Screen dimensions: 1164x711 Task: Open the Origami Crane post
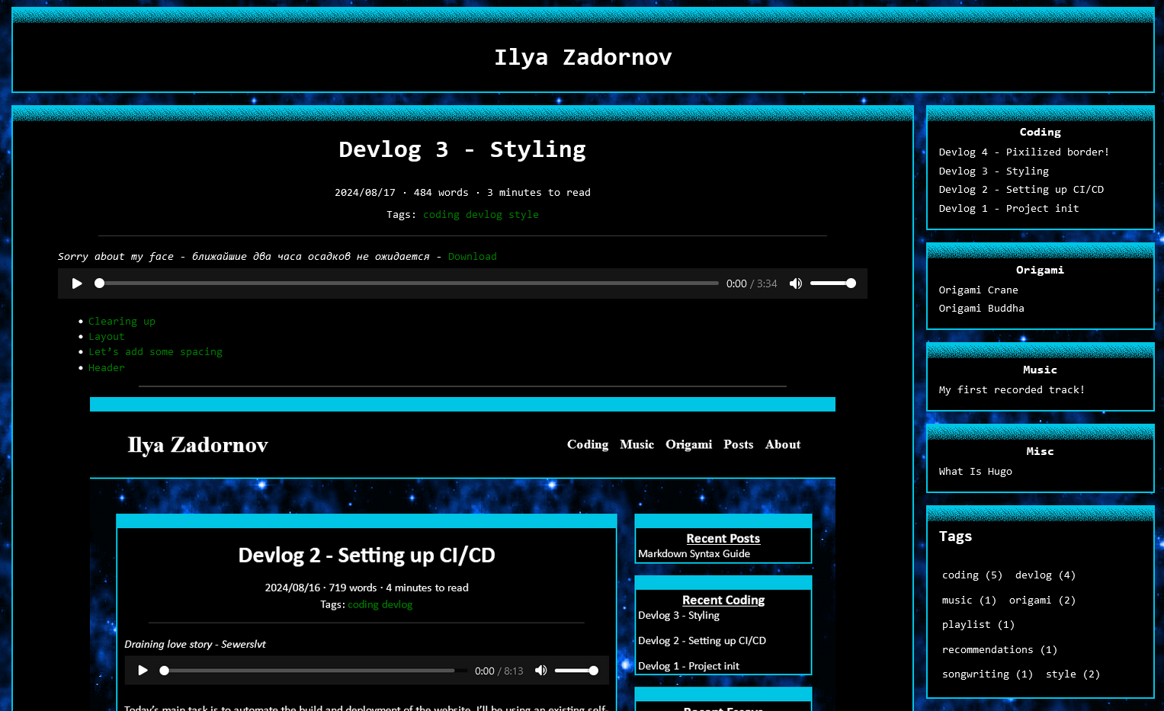point(979,290)
